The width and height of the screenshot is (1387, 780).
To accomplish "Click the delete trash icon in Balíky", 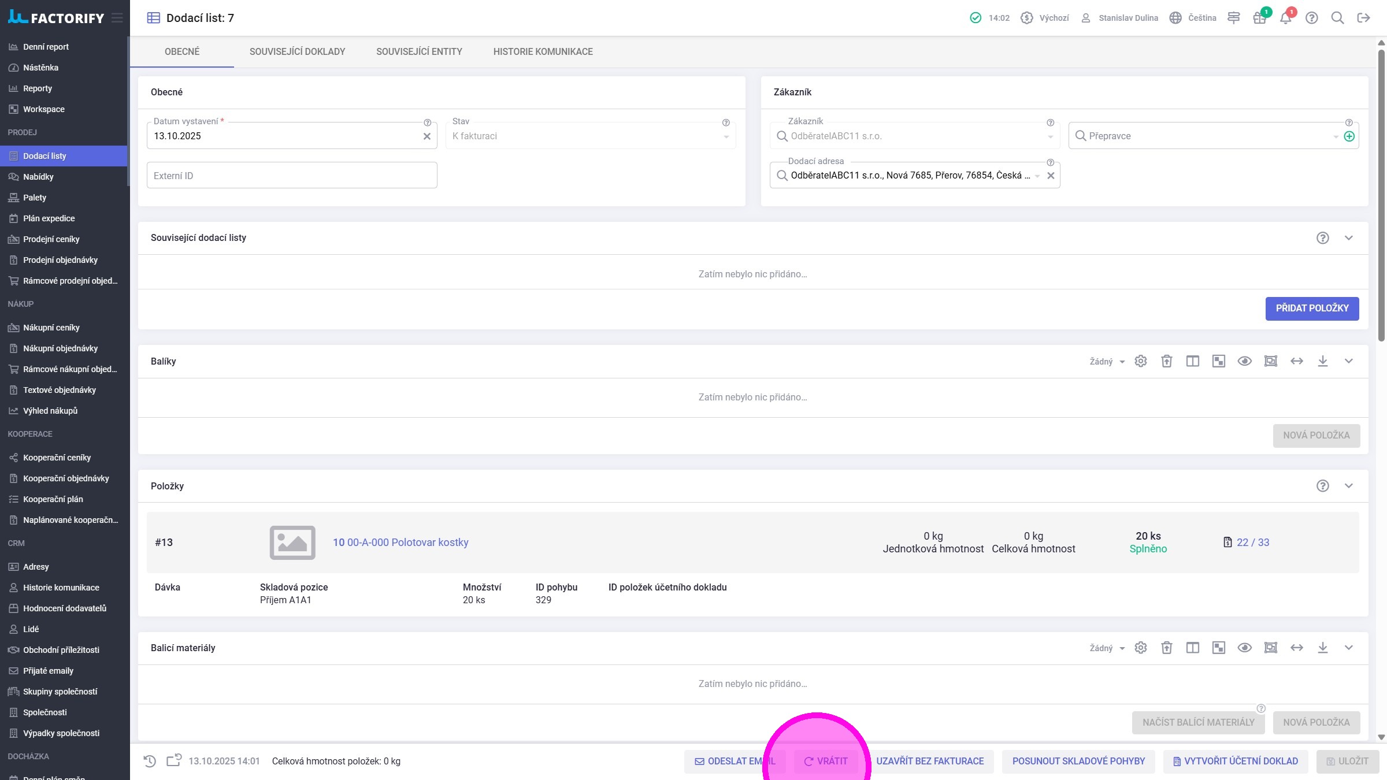I will pyautogui.click(x=1166, y=361).
